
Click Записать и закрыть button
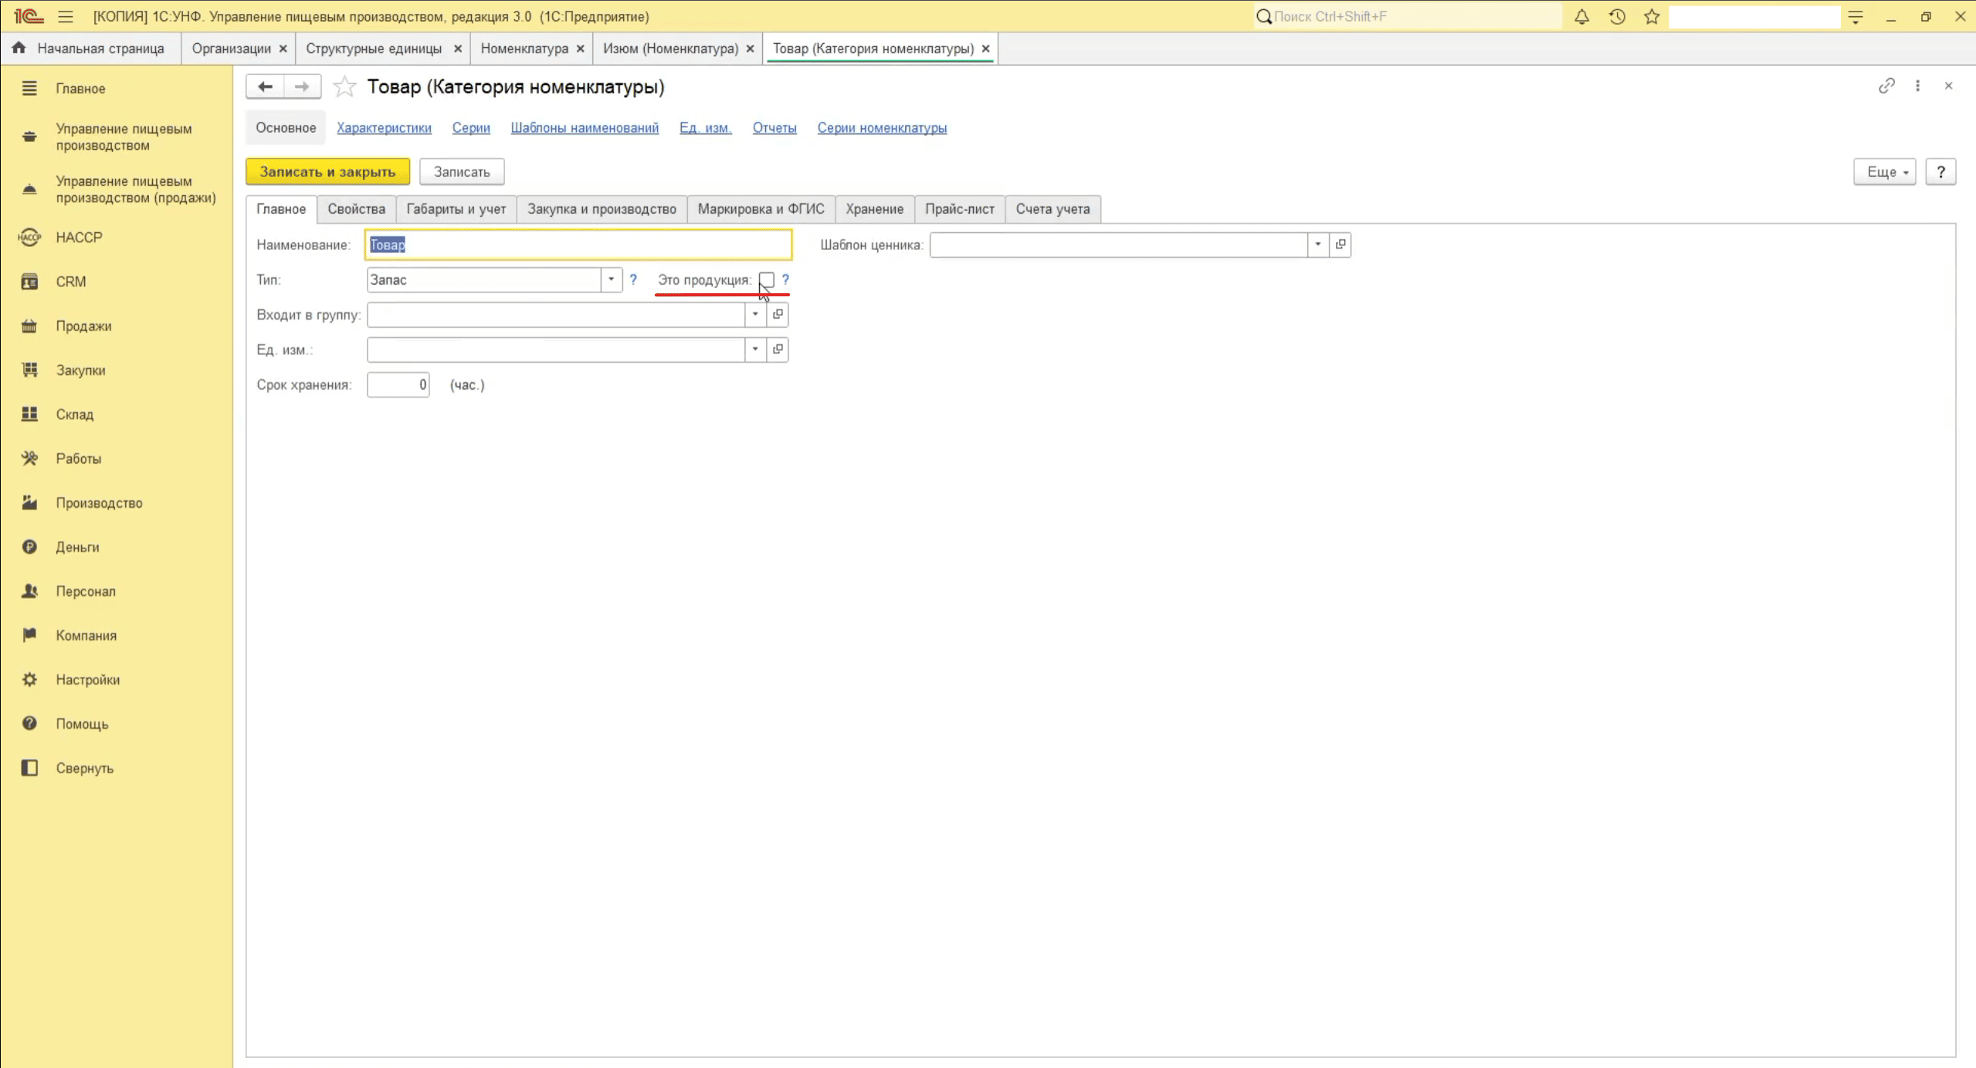(327, 172)
